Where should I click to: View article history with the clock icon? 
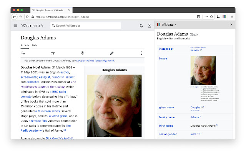pyautogui.click(x=82, y=53)
